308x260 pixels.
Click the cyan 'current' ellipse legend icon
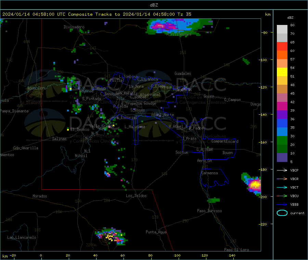tap(282, 213)
